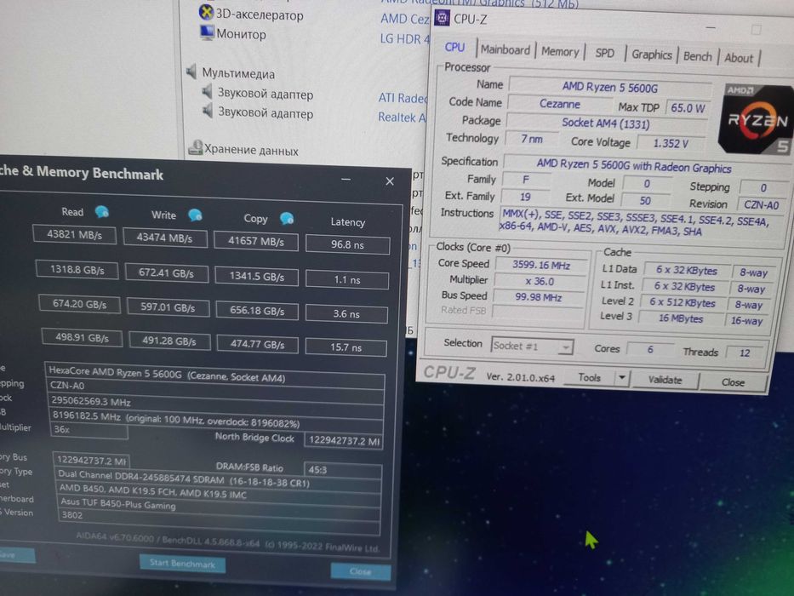The image size is (794, 596).
Task: Click the 'ATI Rade' audio adapter link
Action: click(x=403, y=98)
